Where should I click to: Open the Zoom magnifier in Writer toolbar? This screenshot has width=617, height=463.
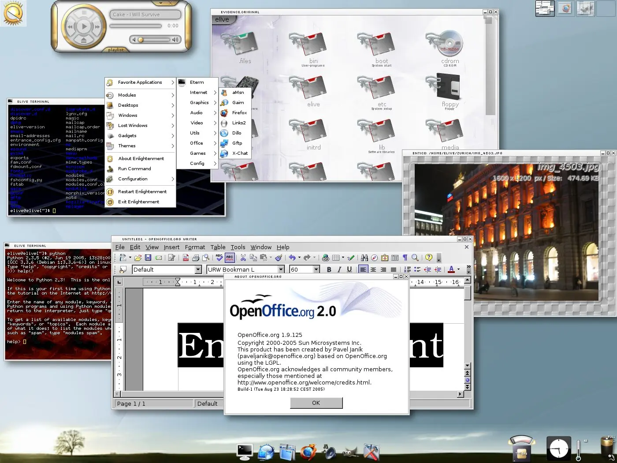(415, 258)
